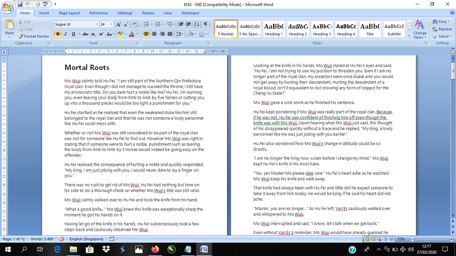Viewport: 456px width, 256px height.
Task: Open the Microsoft Word Help icon
Action: [452, 13]
